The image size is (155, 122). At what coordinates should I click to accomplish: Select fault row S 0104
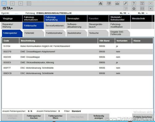pos(77,46)
